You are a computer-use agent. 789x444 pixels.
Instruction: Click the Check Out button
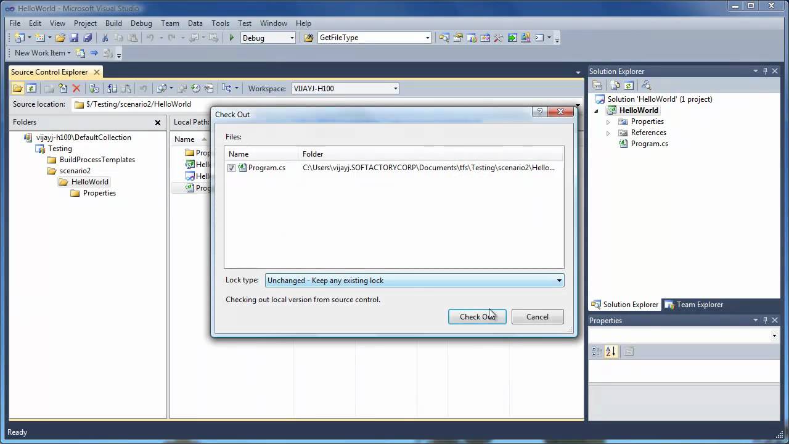(x=477, y=317)
